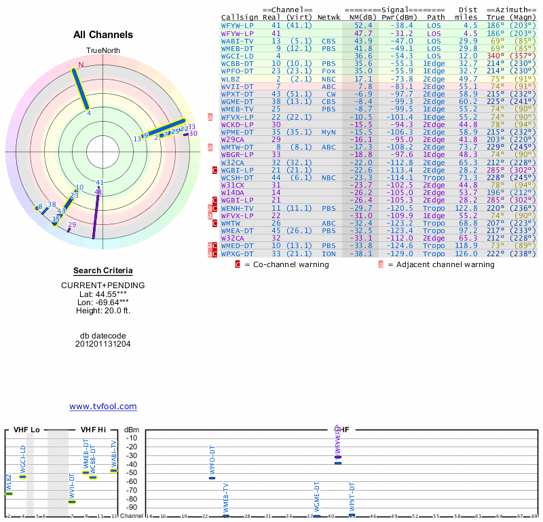Screen dimensions: 543x522
Task: Click adjacent warning icon beside WFVX-LP 22.1 row
Action: (x=210, y=118)
